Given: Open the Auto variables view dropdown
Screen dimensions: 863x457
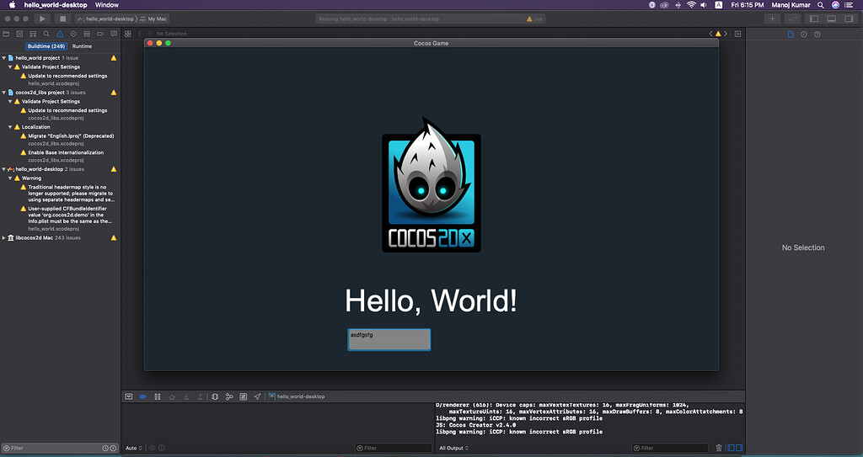Looking at the screenshot, I should tap(134, 449).
